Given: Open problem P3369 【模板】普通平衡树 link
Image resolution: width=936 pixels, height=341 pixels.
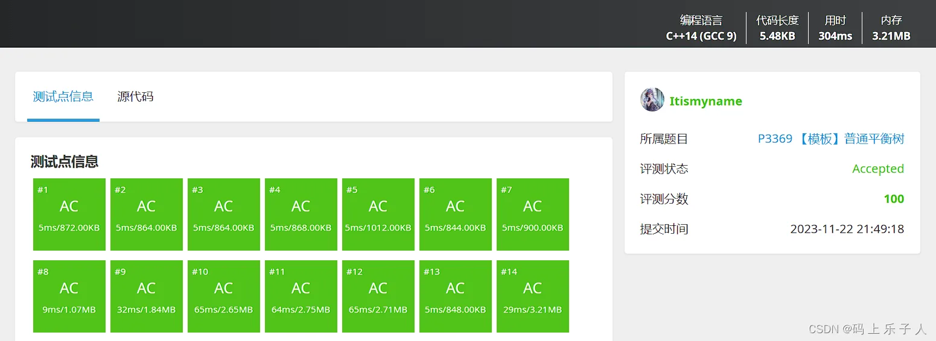Looking at the screenshot, I should click(830, 139).
